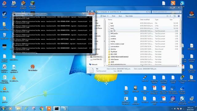
Task: Click the Print toolbar button
Action: [114, 16]
